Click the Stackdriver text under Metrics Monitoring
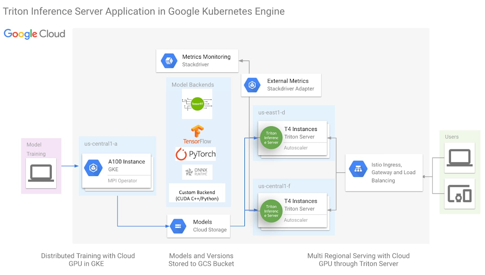 point(195,65)
